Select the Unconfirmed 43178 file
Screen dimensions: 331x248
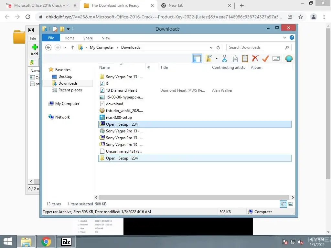pos(124,151)
